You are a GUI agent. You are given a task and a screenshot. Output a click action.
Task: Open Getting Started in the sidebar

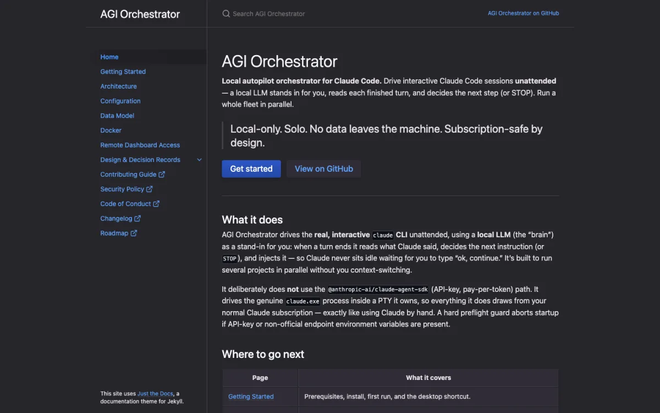123,72
